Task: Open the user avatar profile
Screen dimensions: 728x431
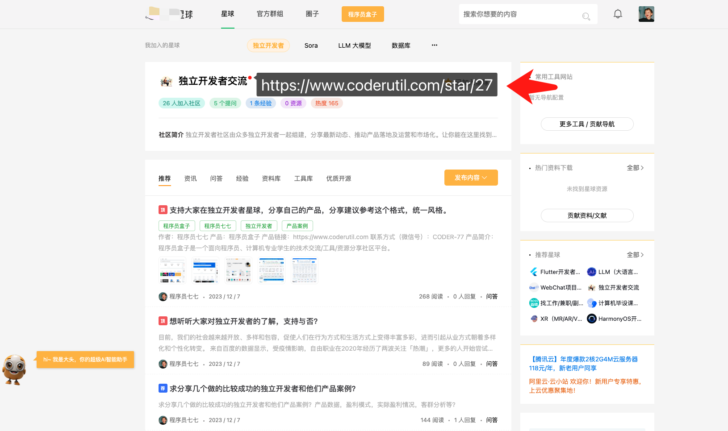Action: tap(646, 14)
